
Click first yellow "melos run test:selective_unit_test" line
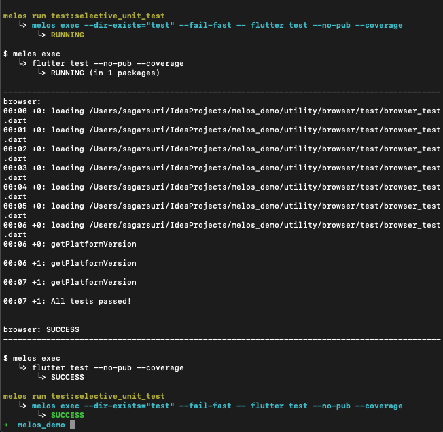coord(84,16)
